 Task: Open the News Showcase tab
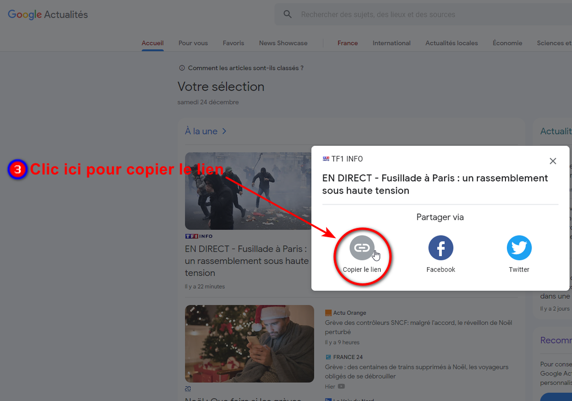[x=283, y=43]
